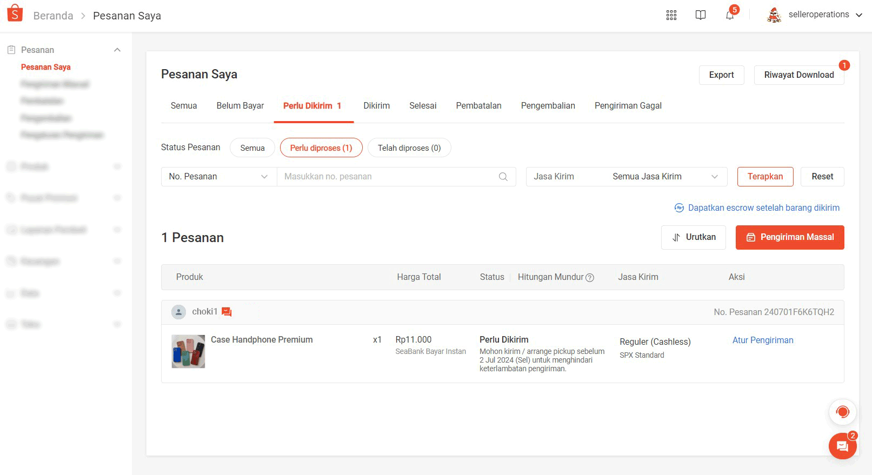Select the Telah diproses (0) filter
Viewport: 872px width, 475px height.
click(x=409, y=148)
